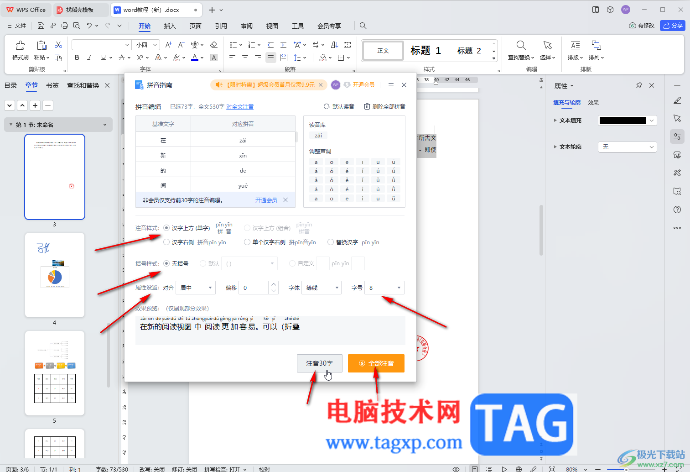Open the 插入 ribbon tab

click(x=170, y=26)
